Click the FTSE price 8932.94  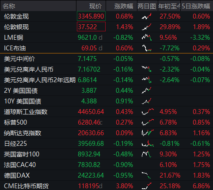[89, 154]
